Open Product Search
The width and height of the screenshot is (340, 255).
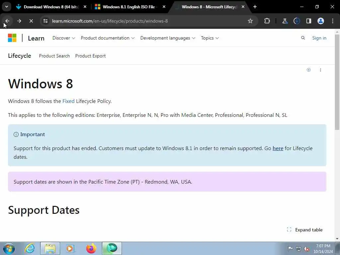tap(54, 56)
